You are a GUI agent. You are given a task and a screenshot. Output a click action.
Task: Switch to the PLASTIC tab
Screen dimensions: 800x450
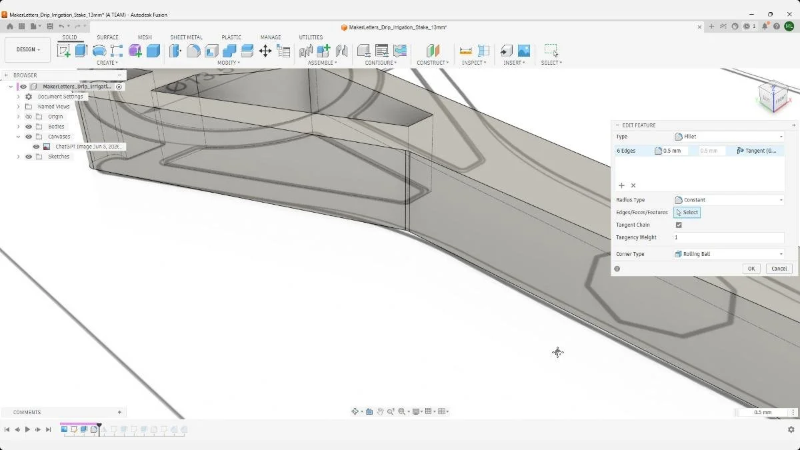pos(231,37)
